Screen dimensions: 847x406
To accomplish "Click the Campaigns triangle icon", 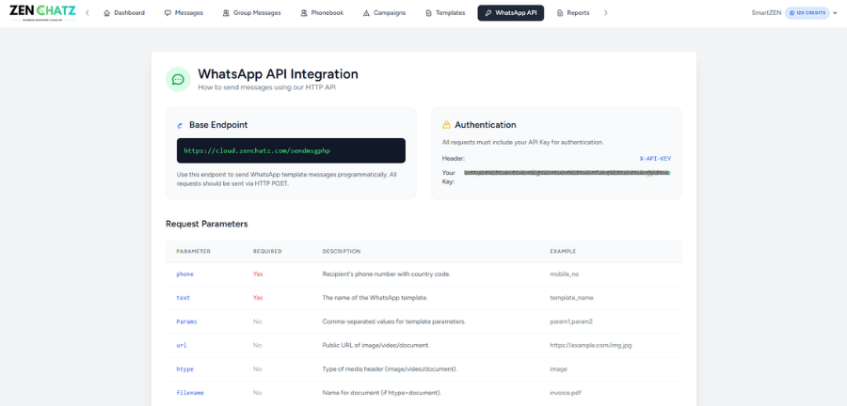I will point(366,13).
